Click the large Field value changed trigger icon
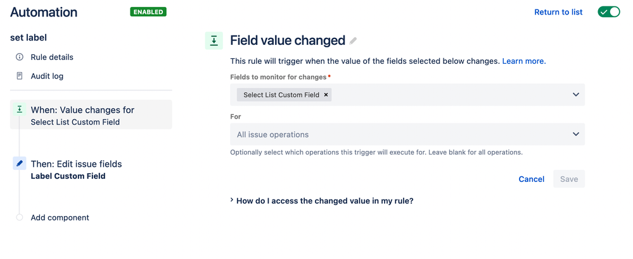633x259 pixels. tap(214, 40)
